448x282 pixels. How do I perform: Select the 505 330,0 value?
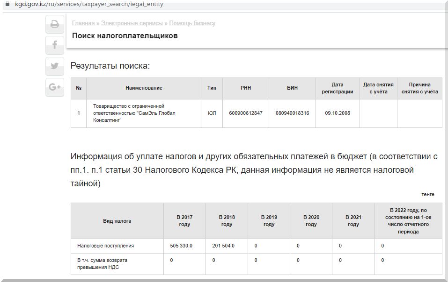pos(181,246)
